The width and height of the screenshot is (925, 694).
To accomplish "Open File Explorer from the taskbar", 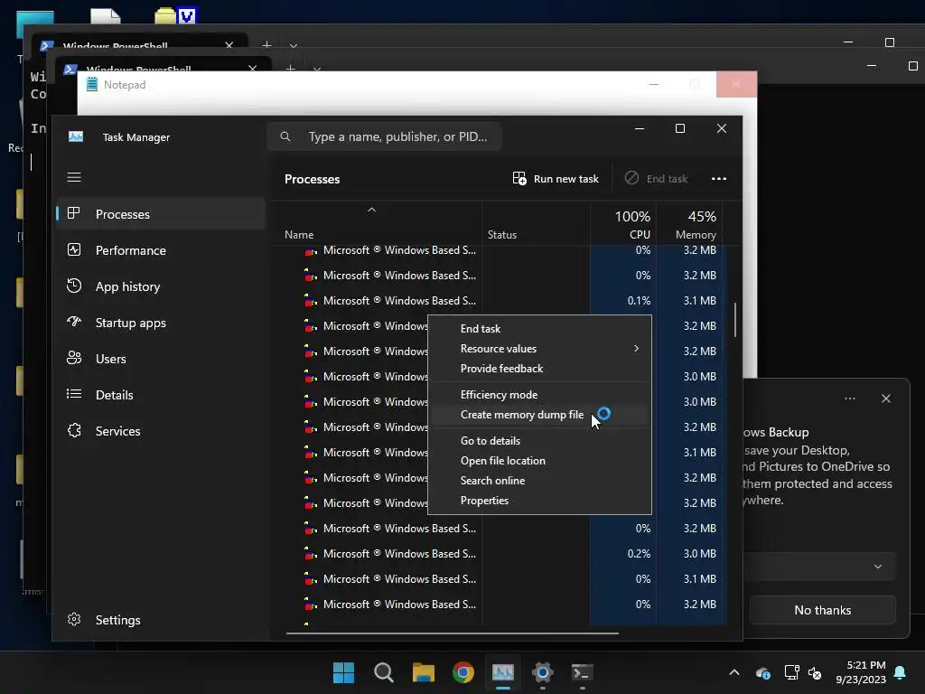I will (424, 672).
